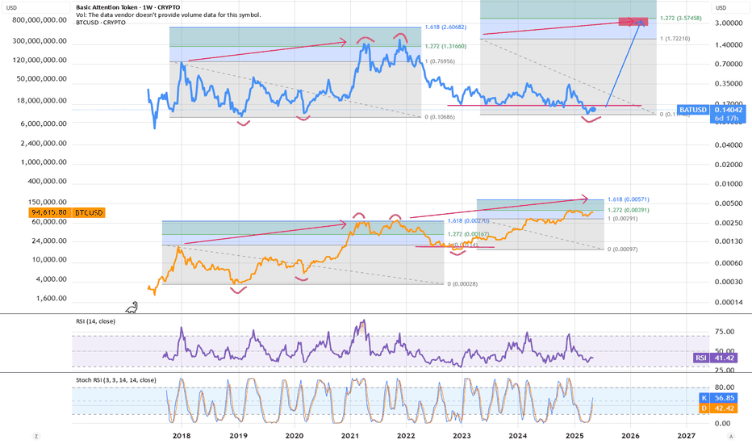Click the RSI 41.42 value label
Image resolution: width=752 pixels, height=444 pixels.
[x=725, y=358]
